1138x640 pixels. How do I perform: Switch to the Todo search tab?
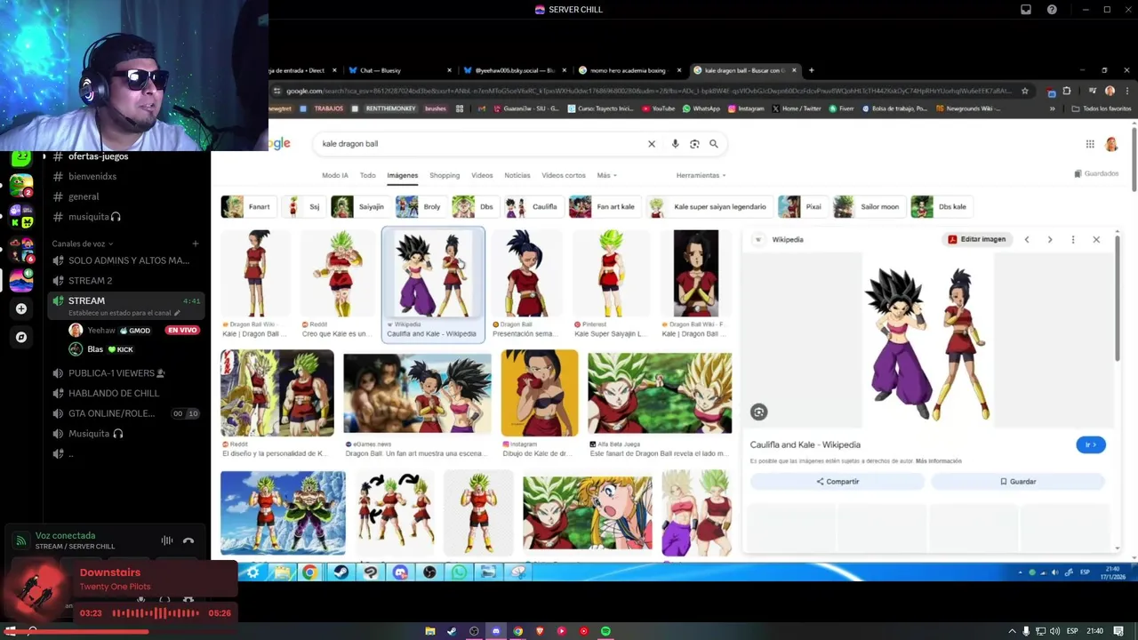tap(367, 175)
